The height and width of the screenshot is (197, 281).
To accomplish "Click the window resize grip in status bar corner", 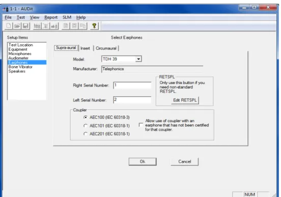I will click(274, 195).
